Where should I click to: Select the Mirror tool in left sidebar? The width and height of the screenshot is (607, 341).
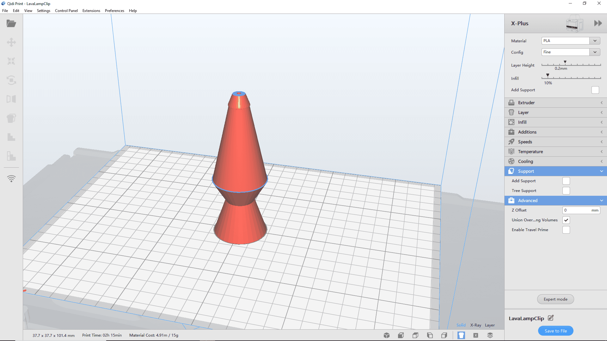coord(11,99)
